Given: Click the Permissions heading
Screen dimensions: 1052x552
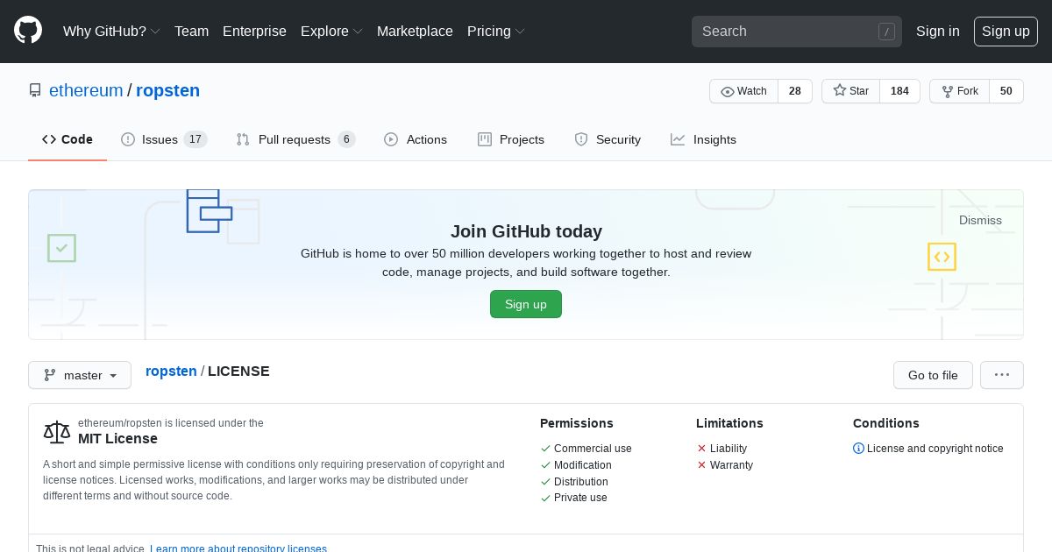Looking at the screenshot, I should [x=577, y=423].
